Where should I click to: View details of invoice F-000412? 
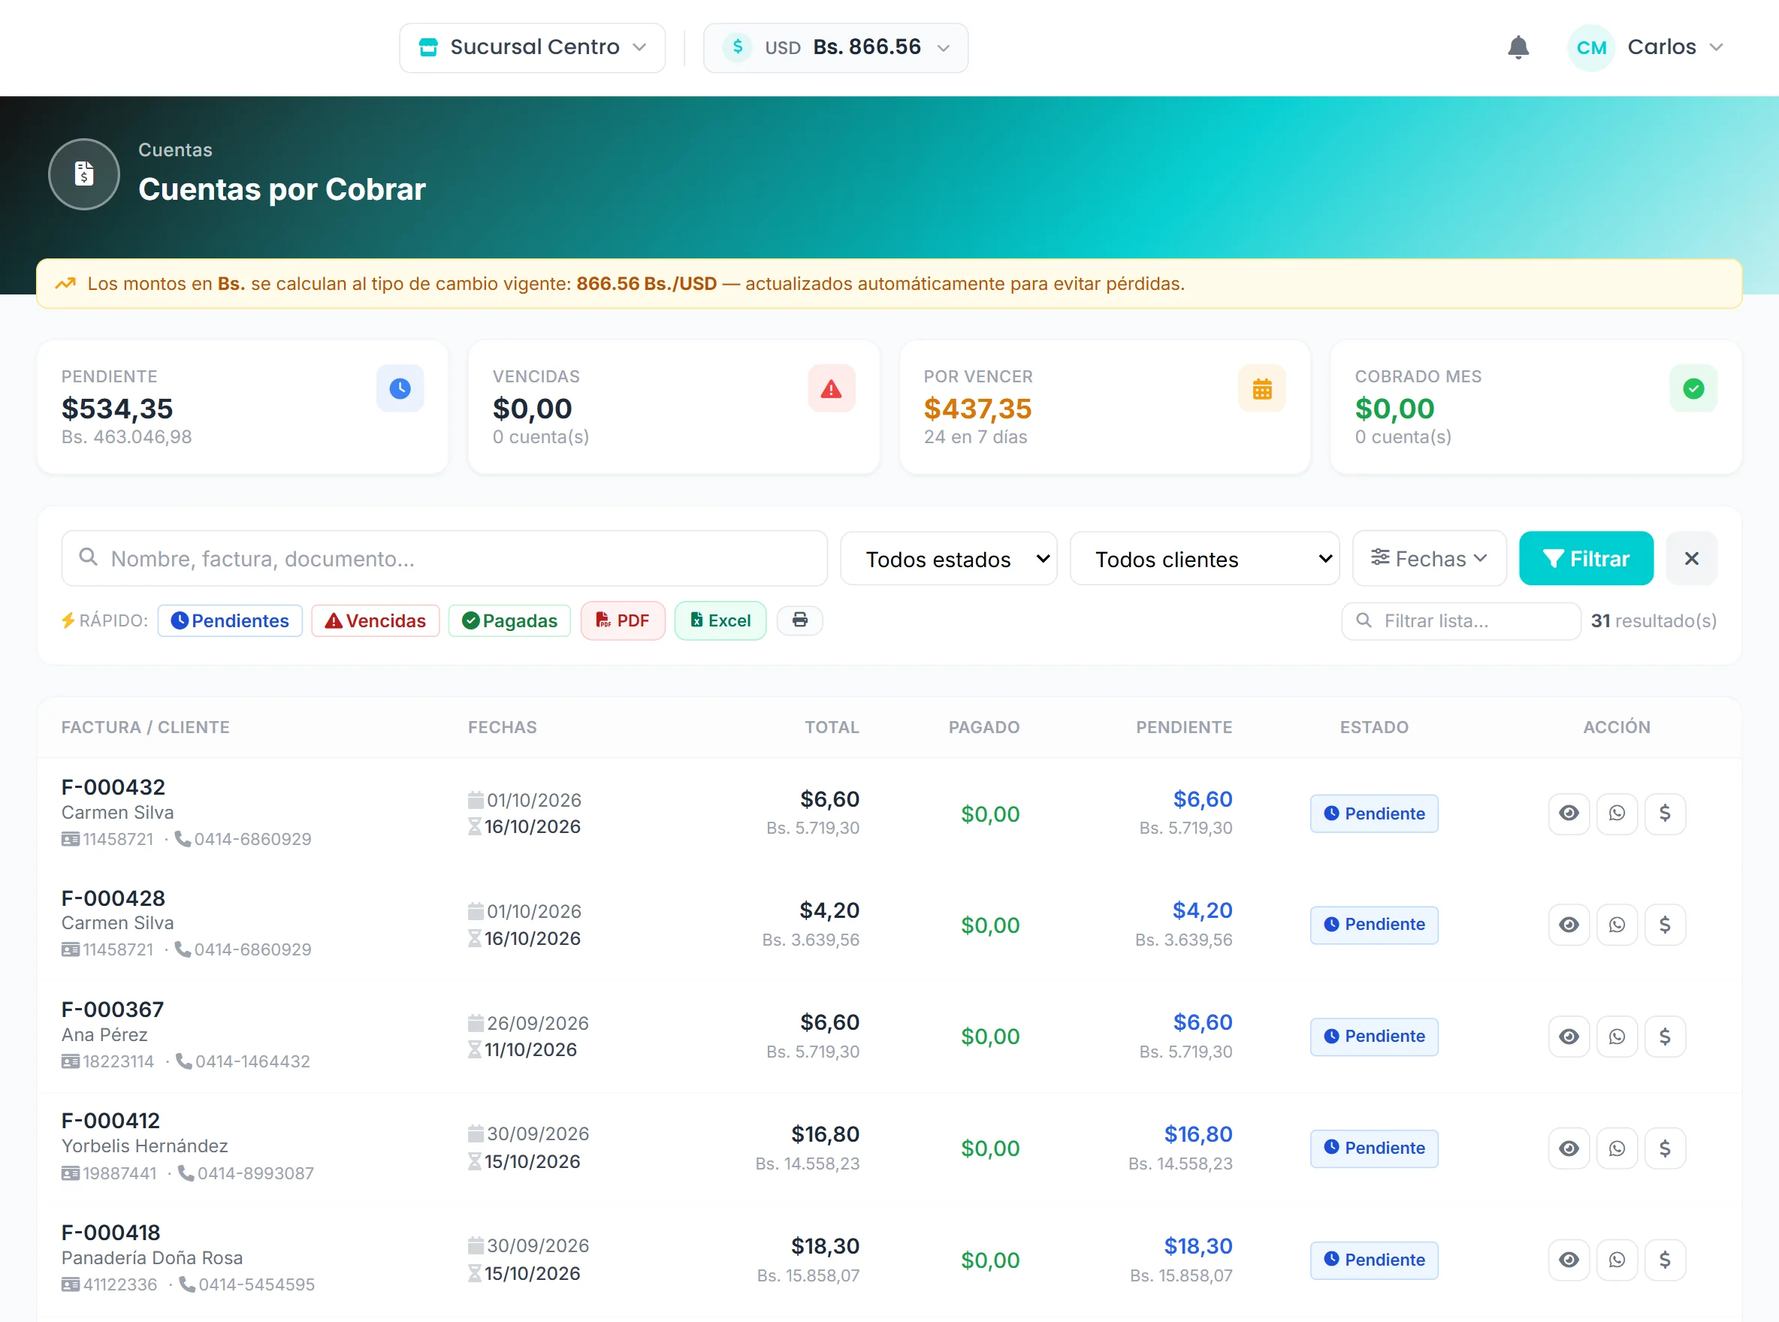(1569, 1148)
